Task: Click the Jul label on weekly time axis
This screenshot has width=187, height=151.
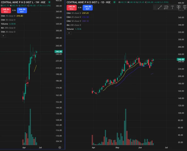Action: point(40,147)
